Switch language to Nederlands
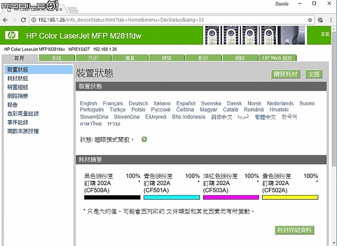 [x=280, y=104]
